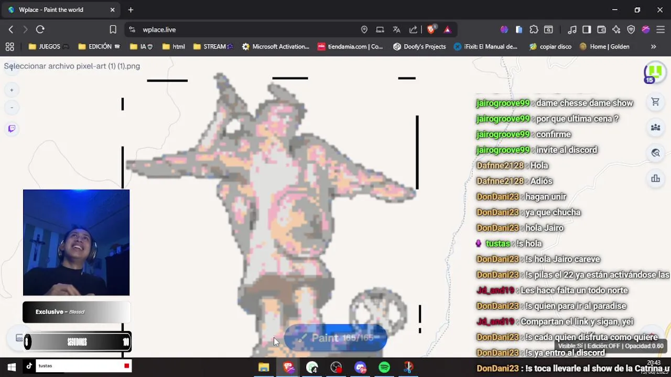The width and height of the screenshot is (671, 377).
Task: Open the map explore search icon
Action: click(655, 153)
